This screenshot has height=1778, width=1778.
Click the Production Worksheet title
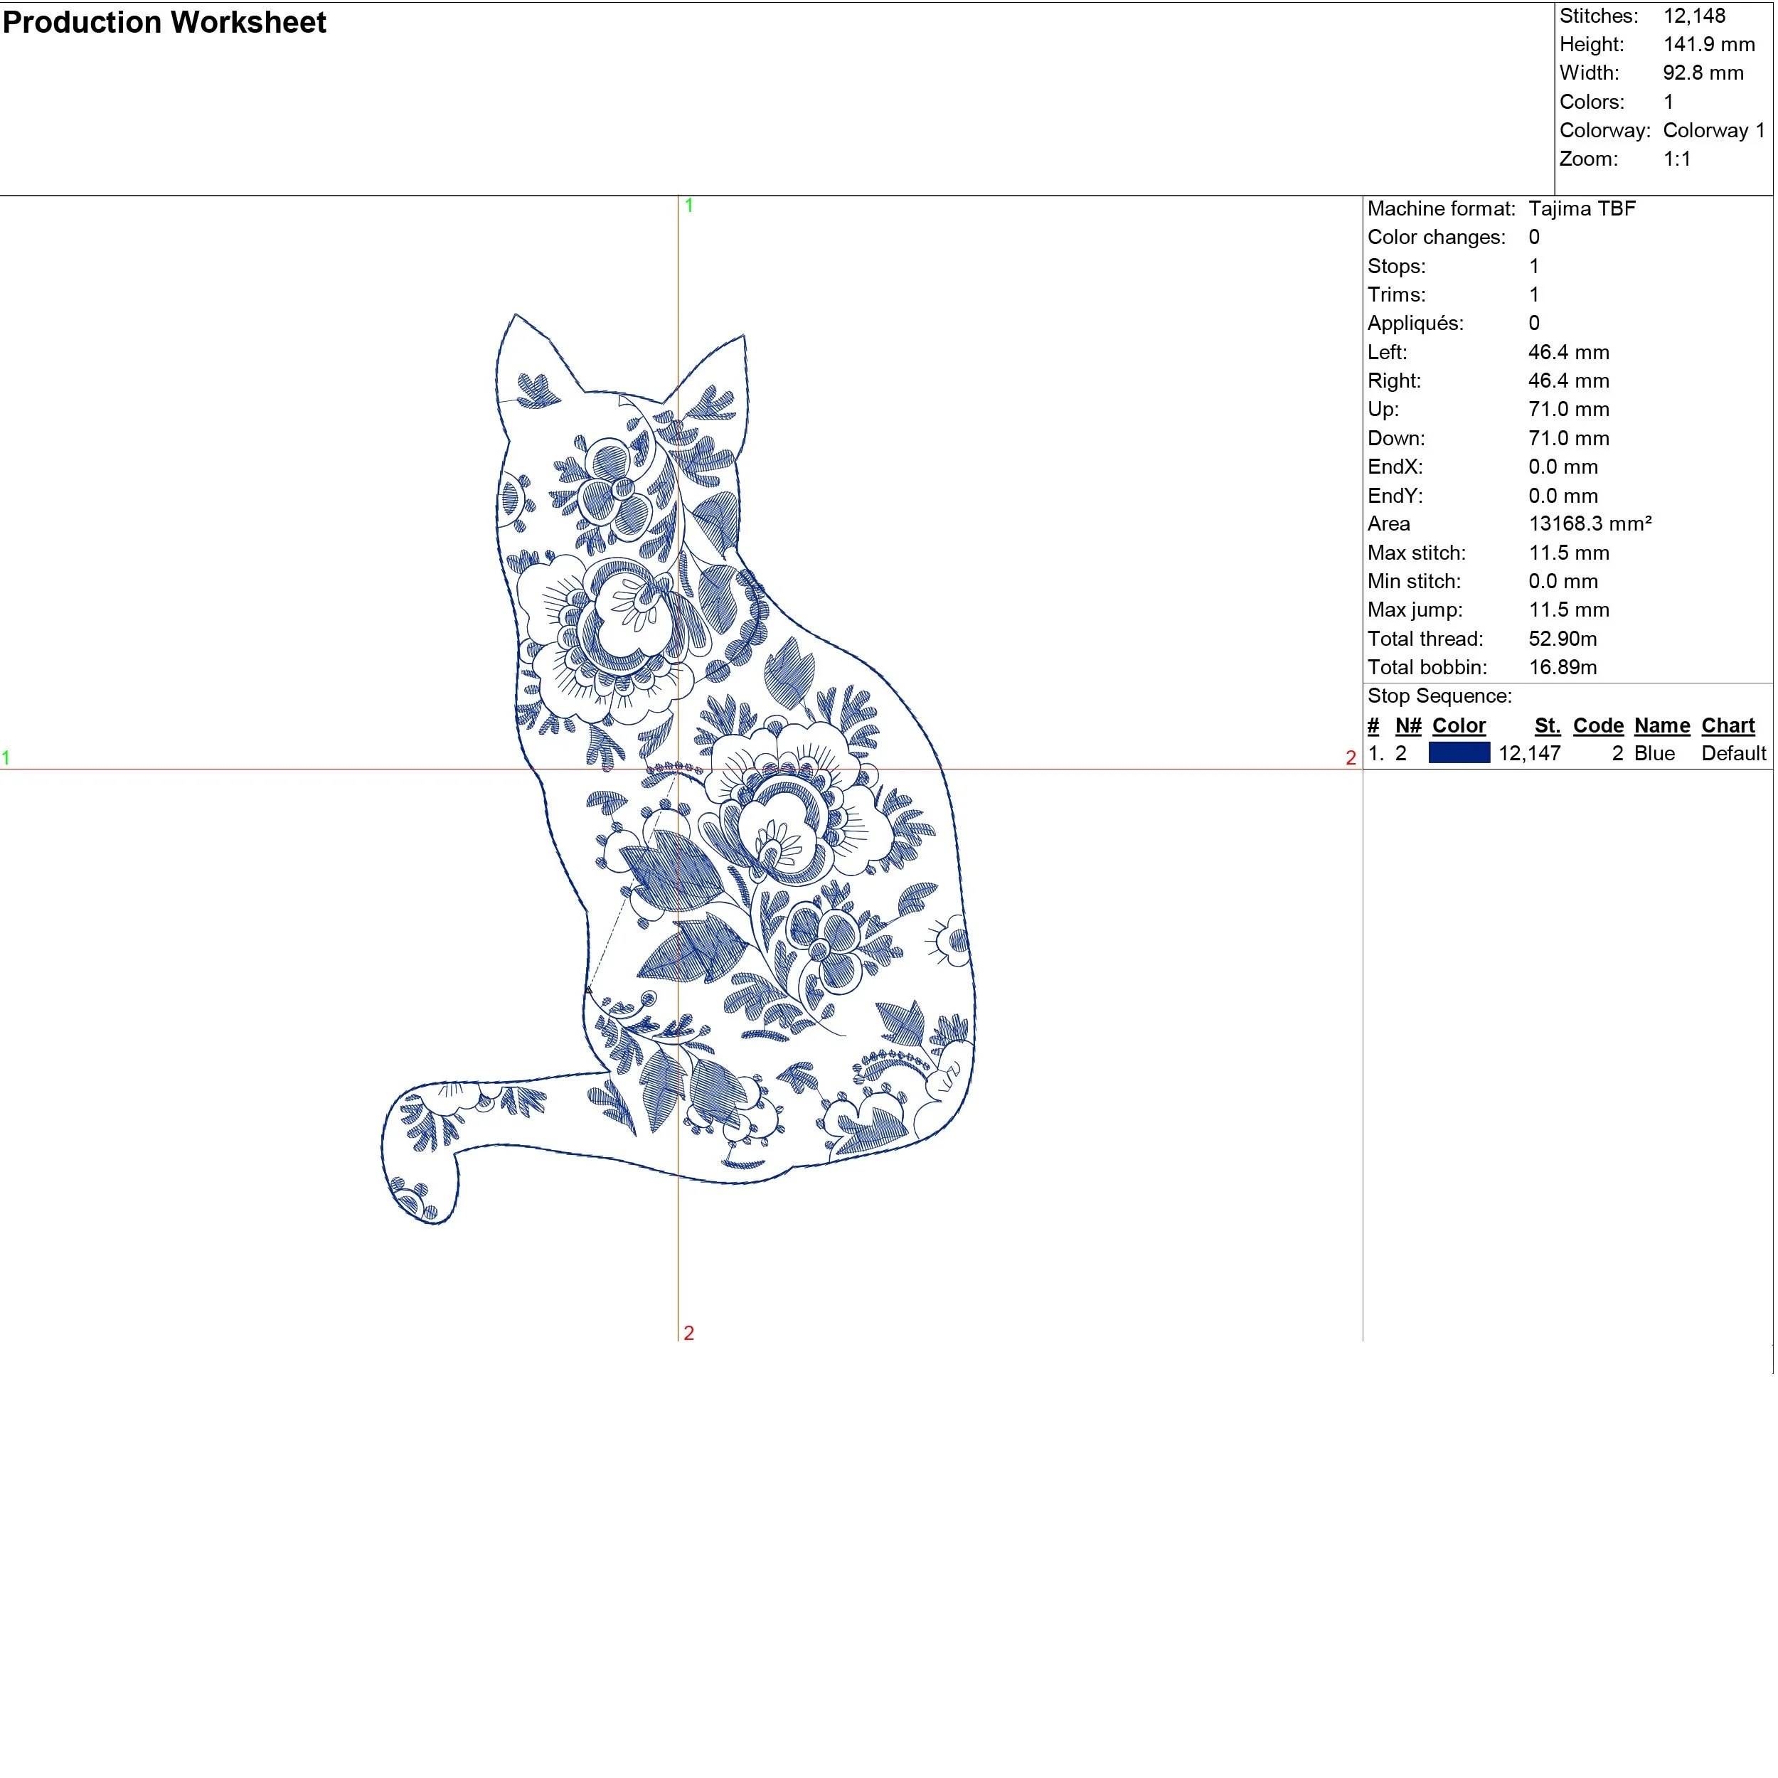click(165, 23)
